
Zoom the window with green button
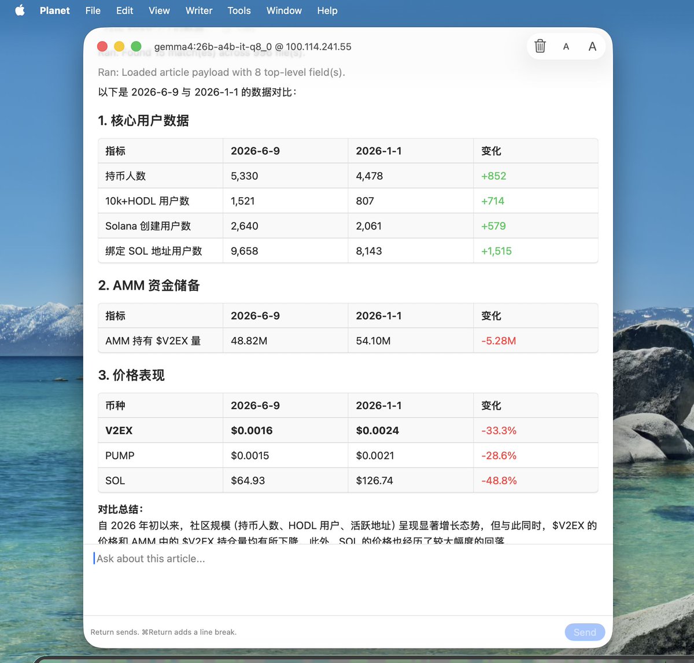(x=136, y=46)
